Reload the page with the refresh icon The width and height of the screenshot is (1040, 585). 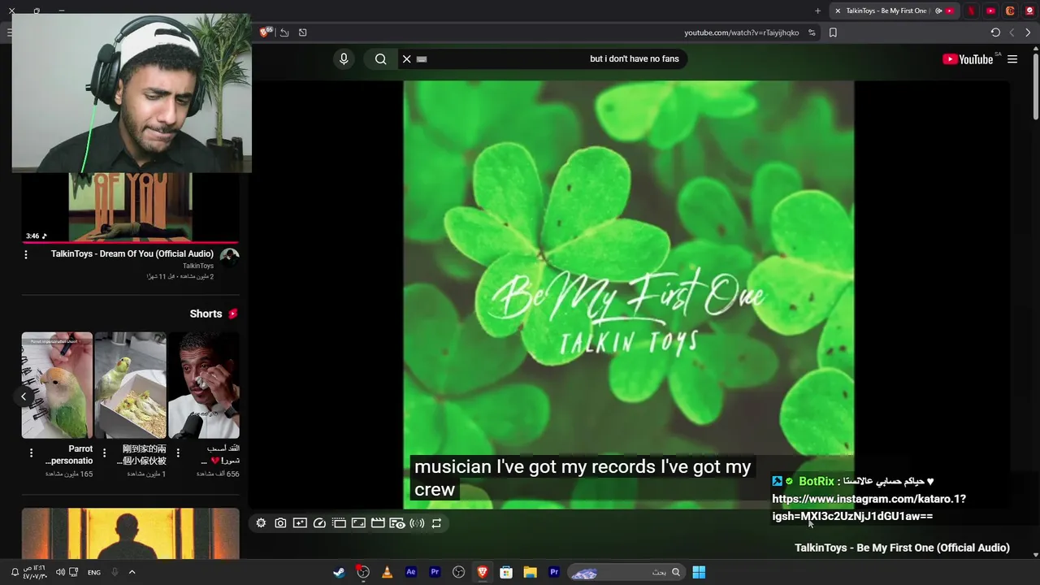tap(995, 32)
